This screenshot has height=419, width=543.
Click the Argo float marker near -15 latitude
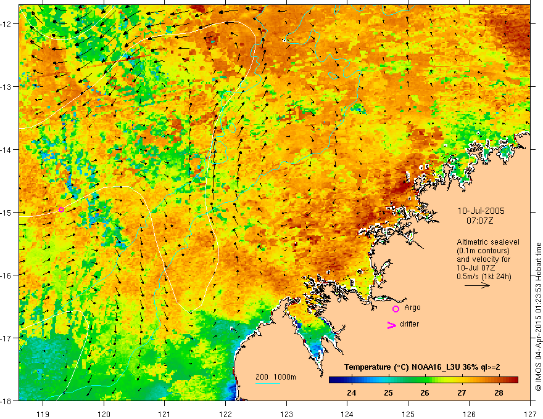(x=61, y=209)
